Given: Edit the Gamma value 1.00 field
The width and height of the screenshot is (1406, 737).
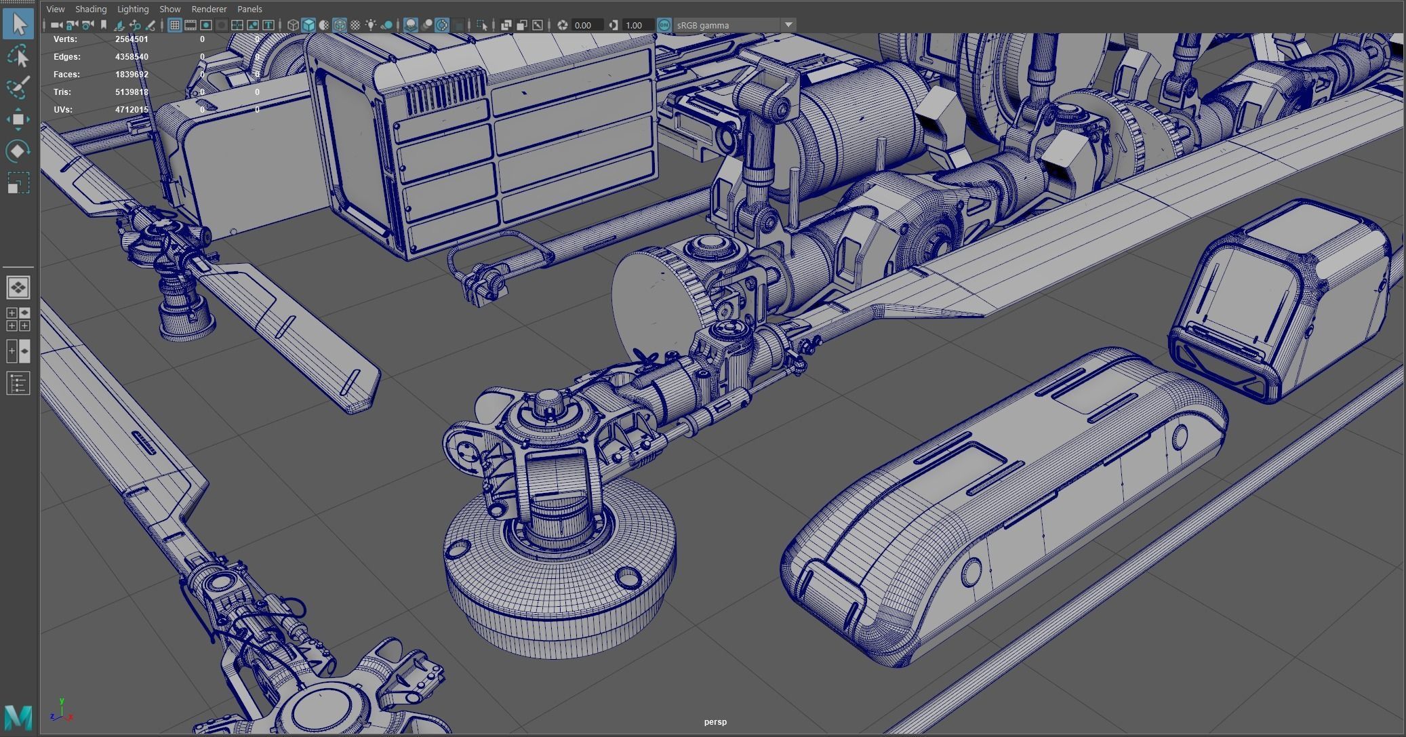Looking at the screenshot, I should pos(639,25).
